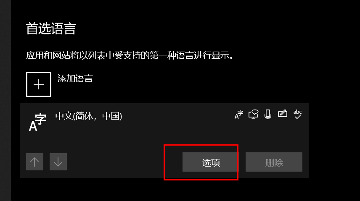This screenshot has width=360, height=201.
Task: Click the 首选语言 heading
Action: (x=51, y=29)
